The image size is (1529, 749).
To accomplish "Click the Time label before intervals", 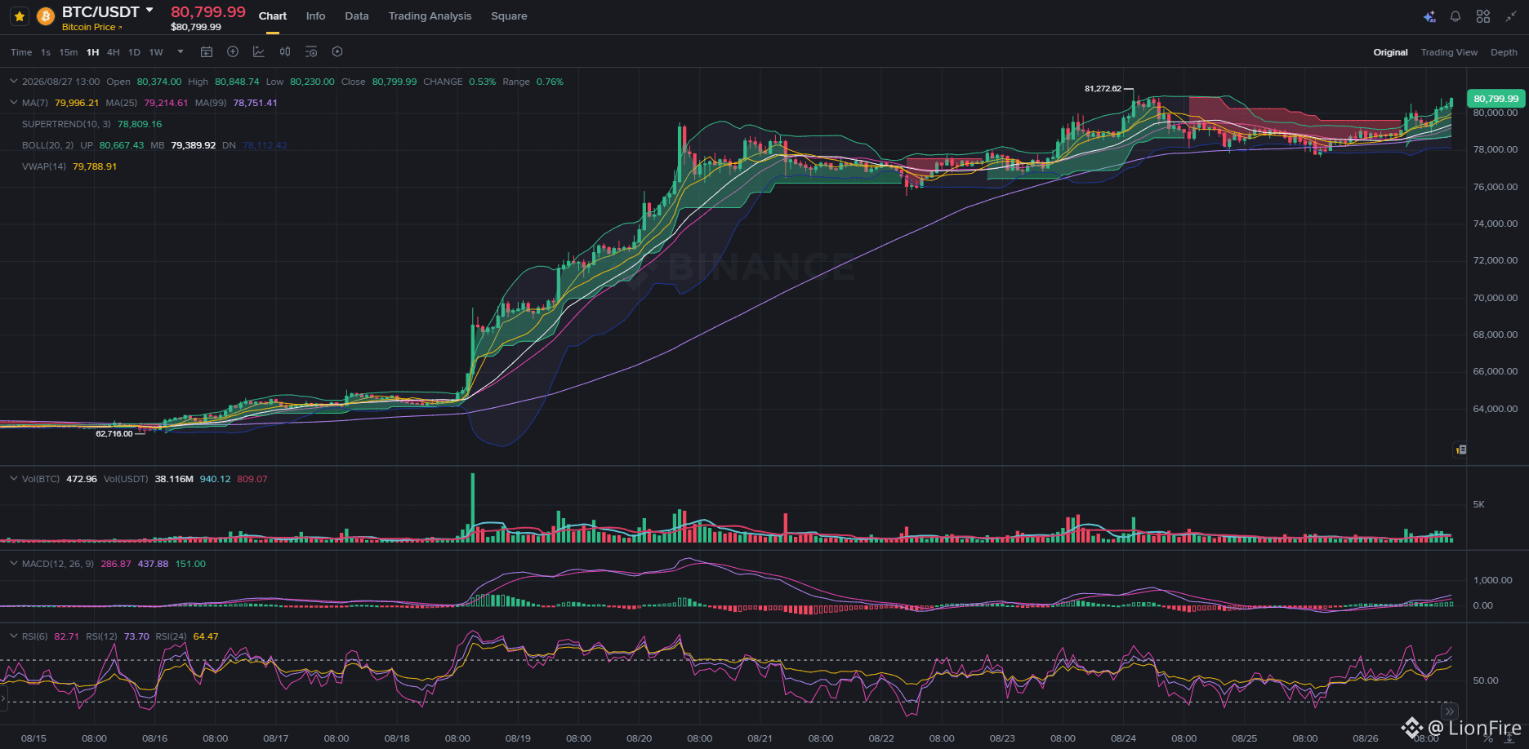I will pyautogui.click(x=21, y=52).
